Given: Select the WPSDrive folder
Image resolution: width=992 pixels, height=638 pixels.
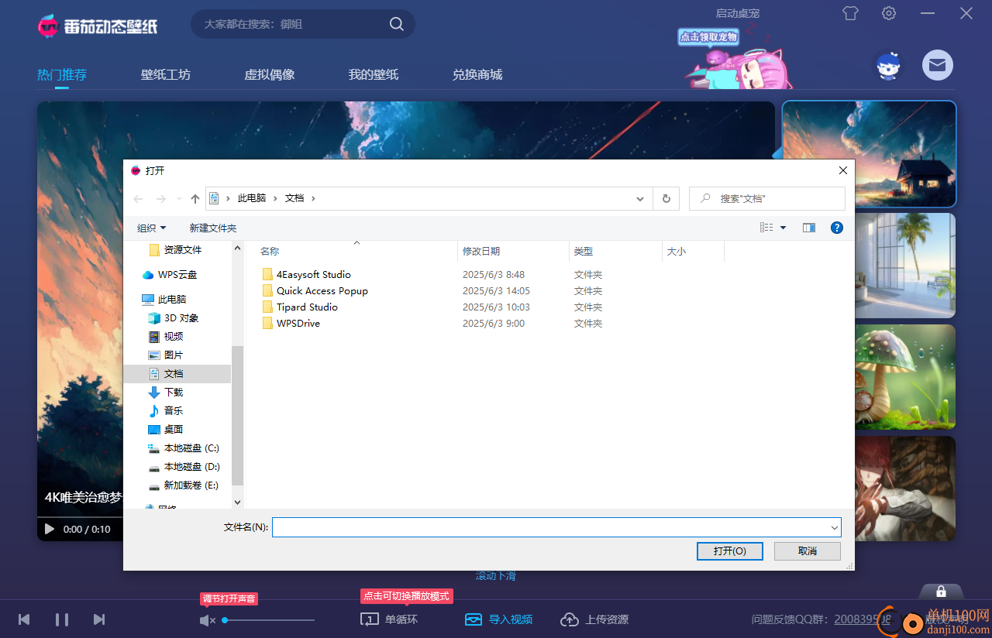Looking at the screenshot, I should tap(291, 323).
